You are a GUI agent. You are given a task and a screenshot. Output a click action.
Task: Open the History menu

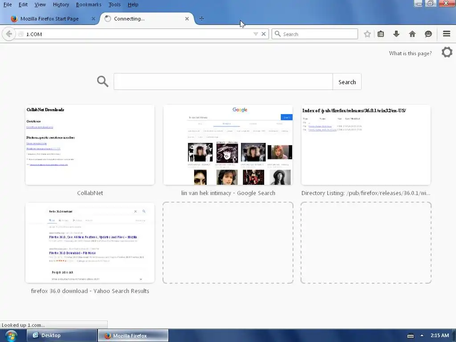click(x=61, y=4)
